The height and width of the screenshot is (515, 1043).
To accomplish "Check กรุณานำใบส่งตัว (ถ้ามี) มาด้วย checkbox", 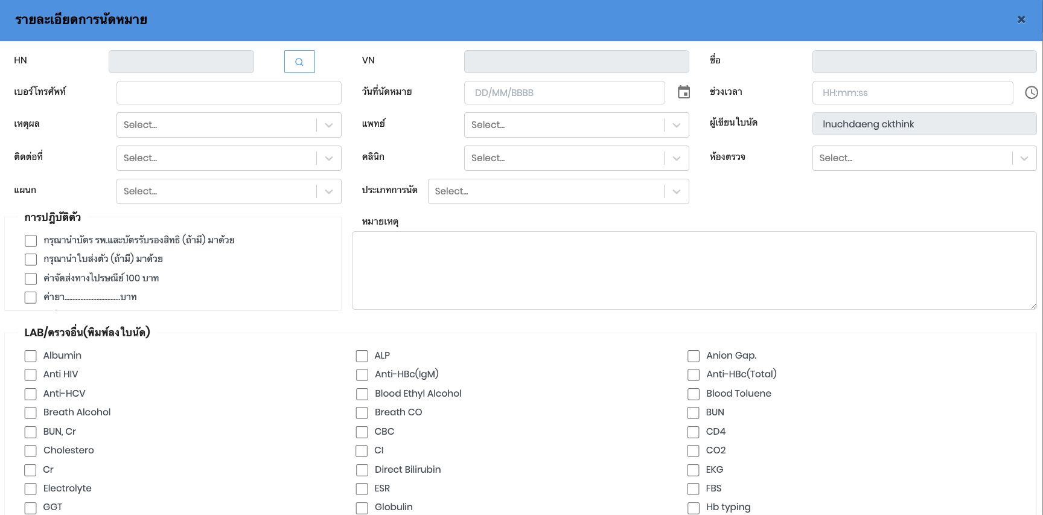I will (31, 260).
